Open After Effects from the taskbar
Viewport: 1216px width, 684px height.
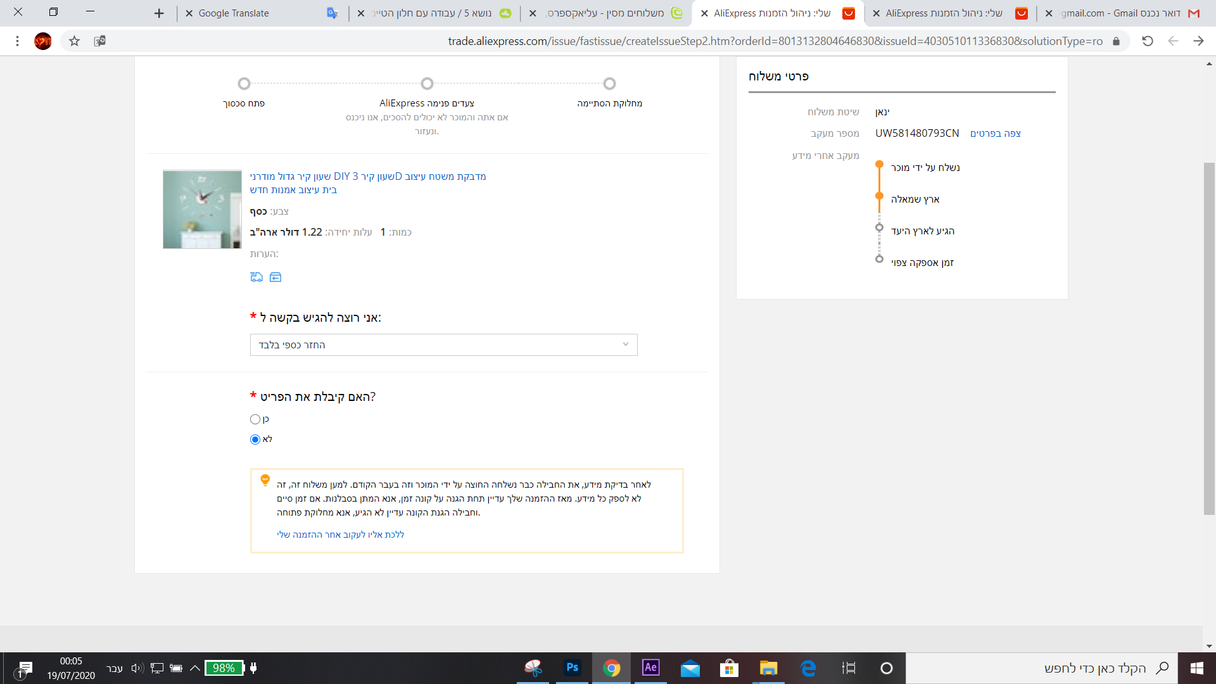[650, 668]
